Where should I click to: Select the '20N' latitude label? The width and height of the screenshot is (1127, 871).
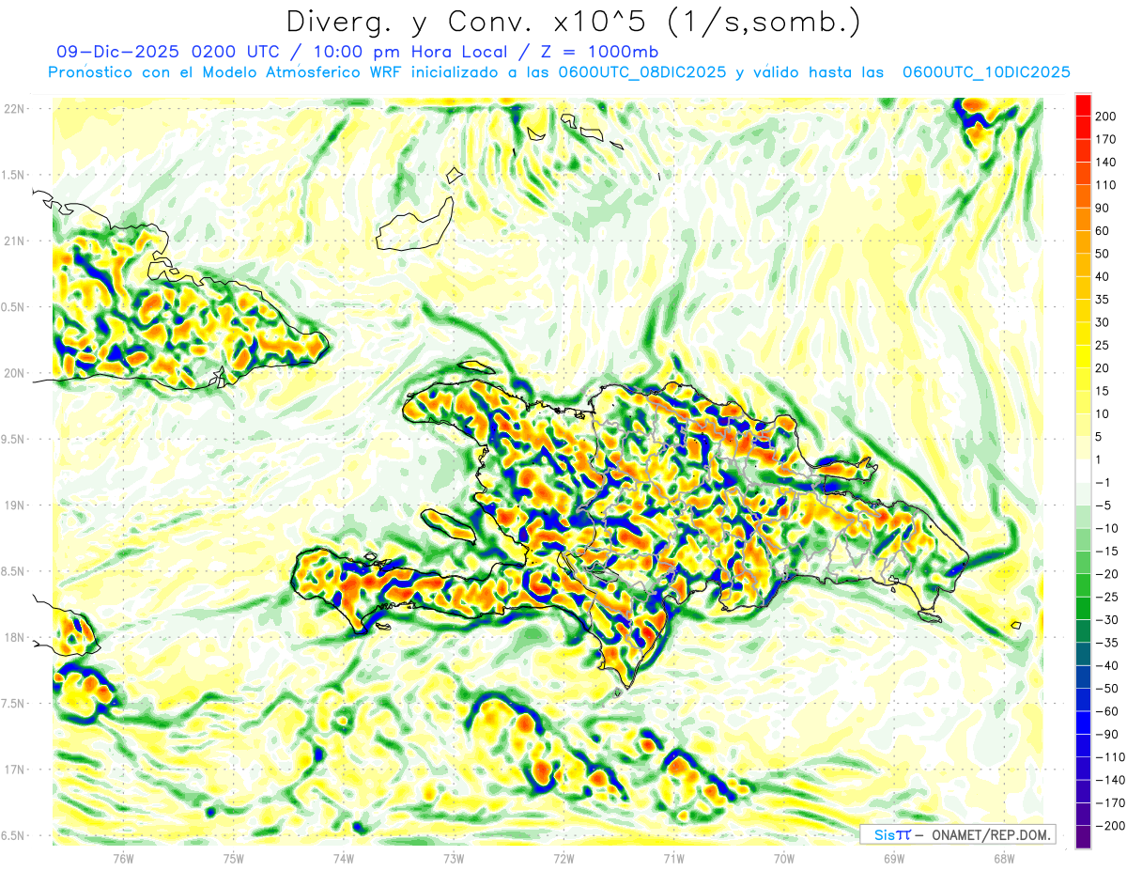(14, 373)
